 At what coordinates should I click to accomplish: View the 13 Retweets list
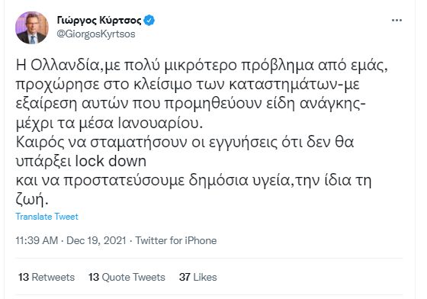tap(47, 277)
